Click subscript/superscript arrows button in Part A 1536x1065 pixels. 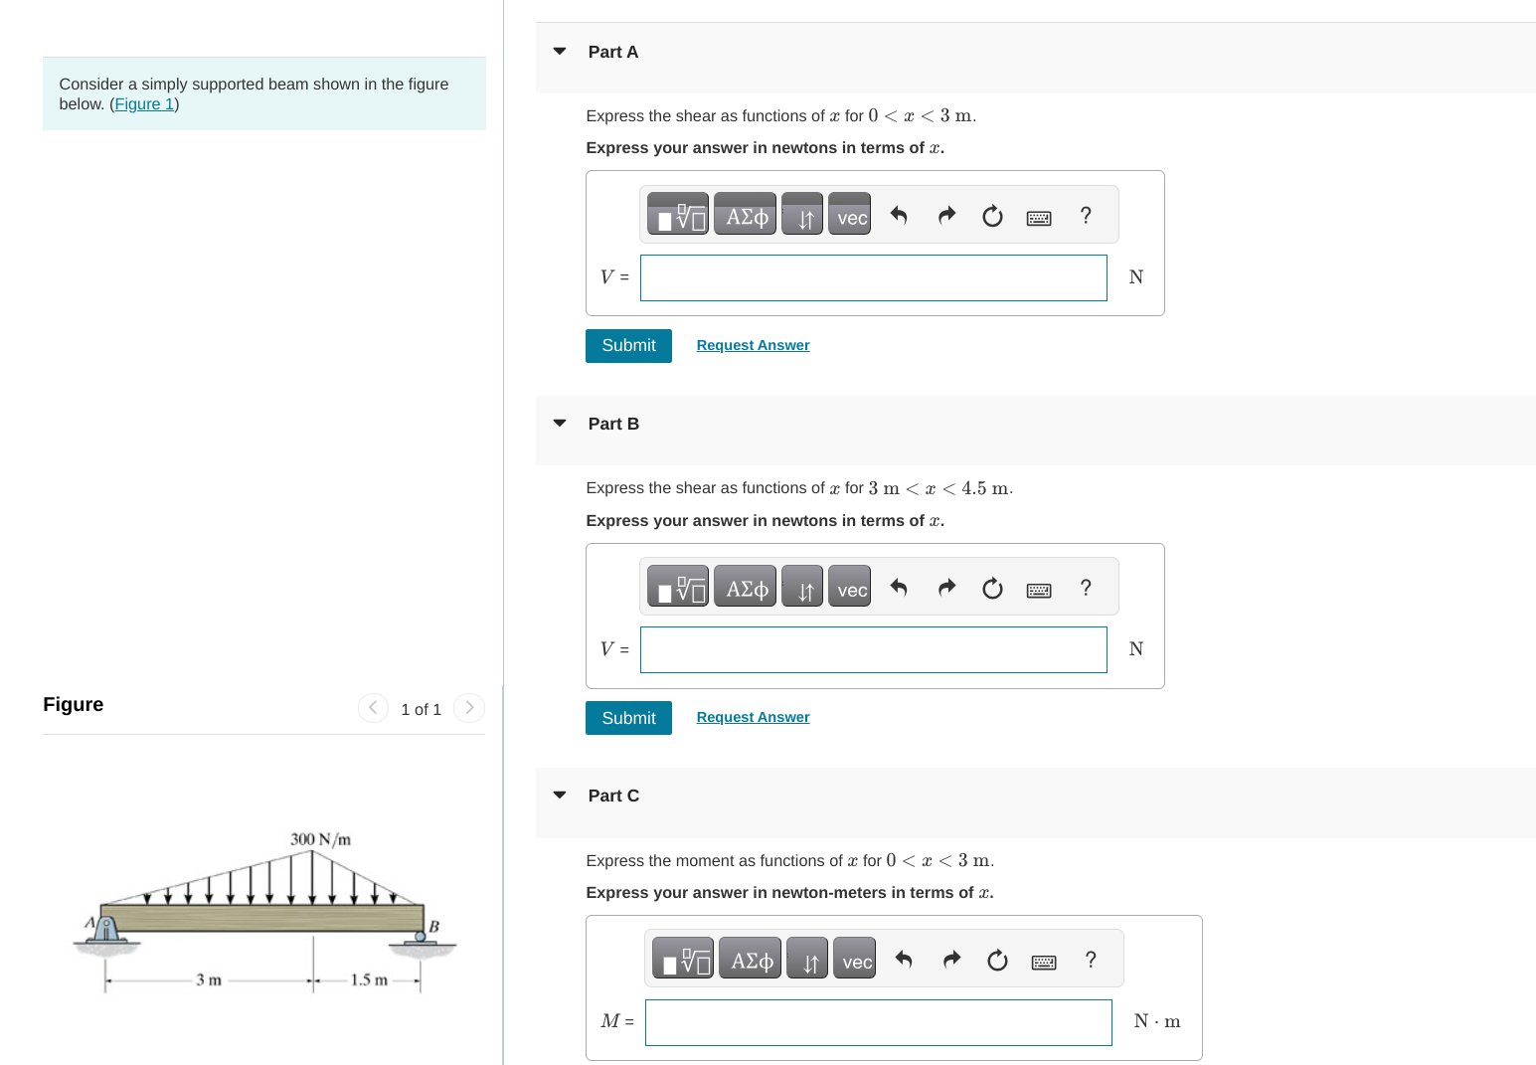802,214
